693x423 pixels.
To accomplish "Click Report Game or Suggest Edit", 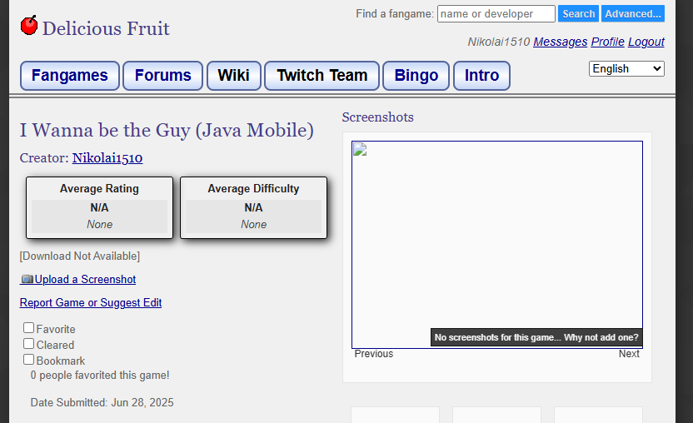I will (91, 303).
